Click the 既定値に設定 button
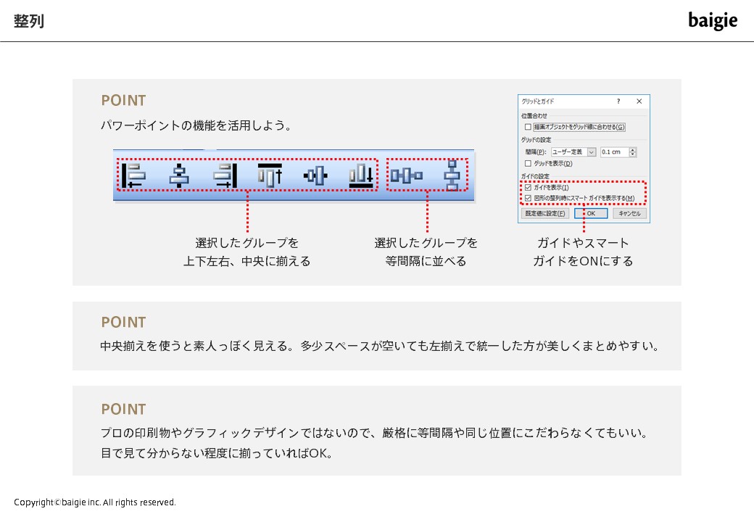The height and width of the screenshot is (522, 754). (544, 213)
